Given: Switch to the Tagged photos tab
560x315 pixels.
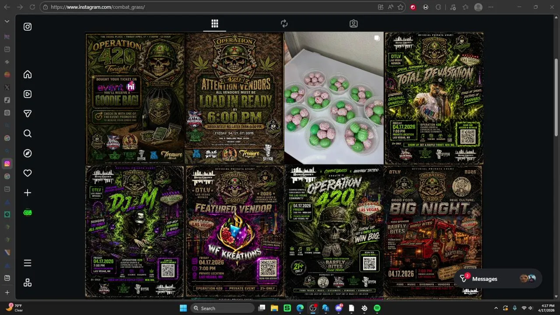Looking at the screenshot, I should pyautogui.click(x=353, y=24).
